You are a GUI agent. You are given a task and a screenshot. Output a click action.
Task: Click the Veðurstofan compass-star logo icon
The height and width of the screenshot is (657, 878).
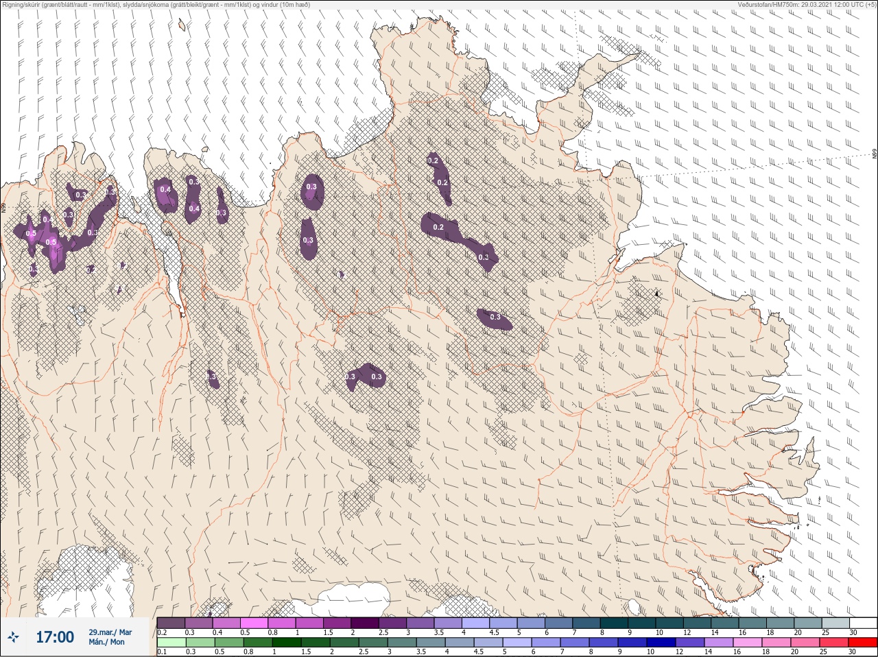click(x=14, y=637)
